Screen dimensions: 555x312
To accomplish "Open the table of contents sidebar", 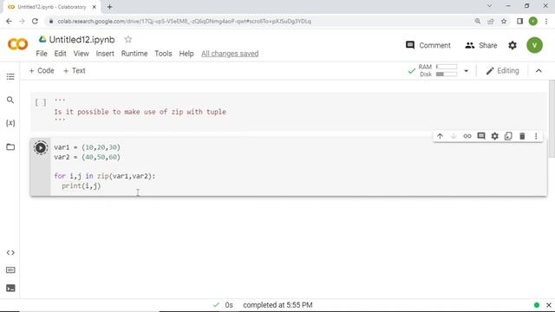I will click(x=10, y=77).
